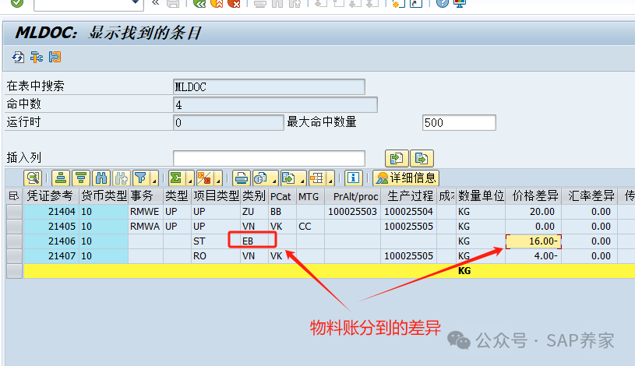Click the orange Exit icon in top toolbar
Image resolution: width=635 pixels, height=366 pixels.
(x=217, y=4)
